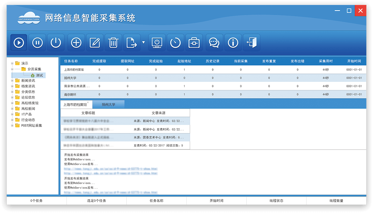Click the exit door icon
Image resolution: width=373 pixels, height=213 pixels.
[x=252, y=43]
